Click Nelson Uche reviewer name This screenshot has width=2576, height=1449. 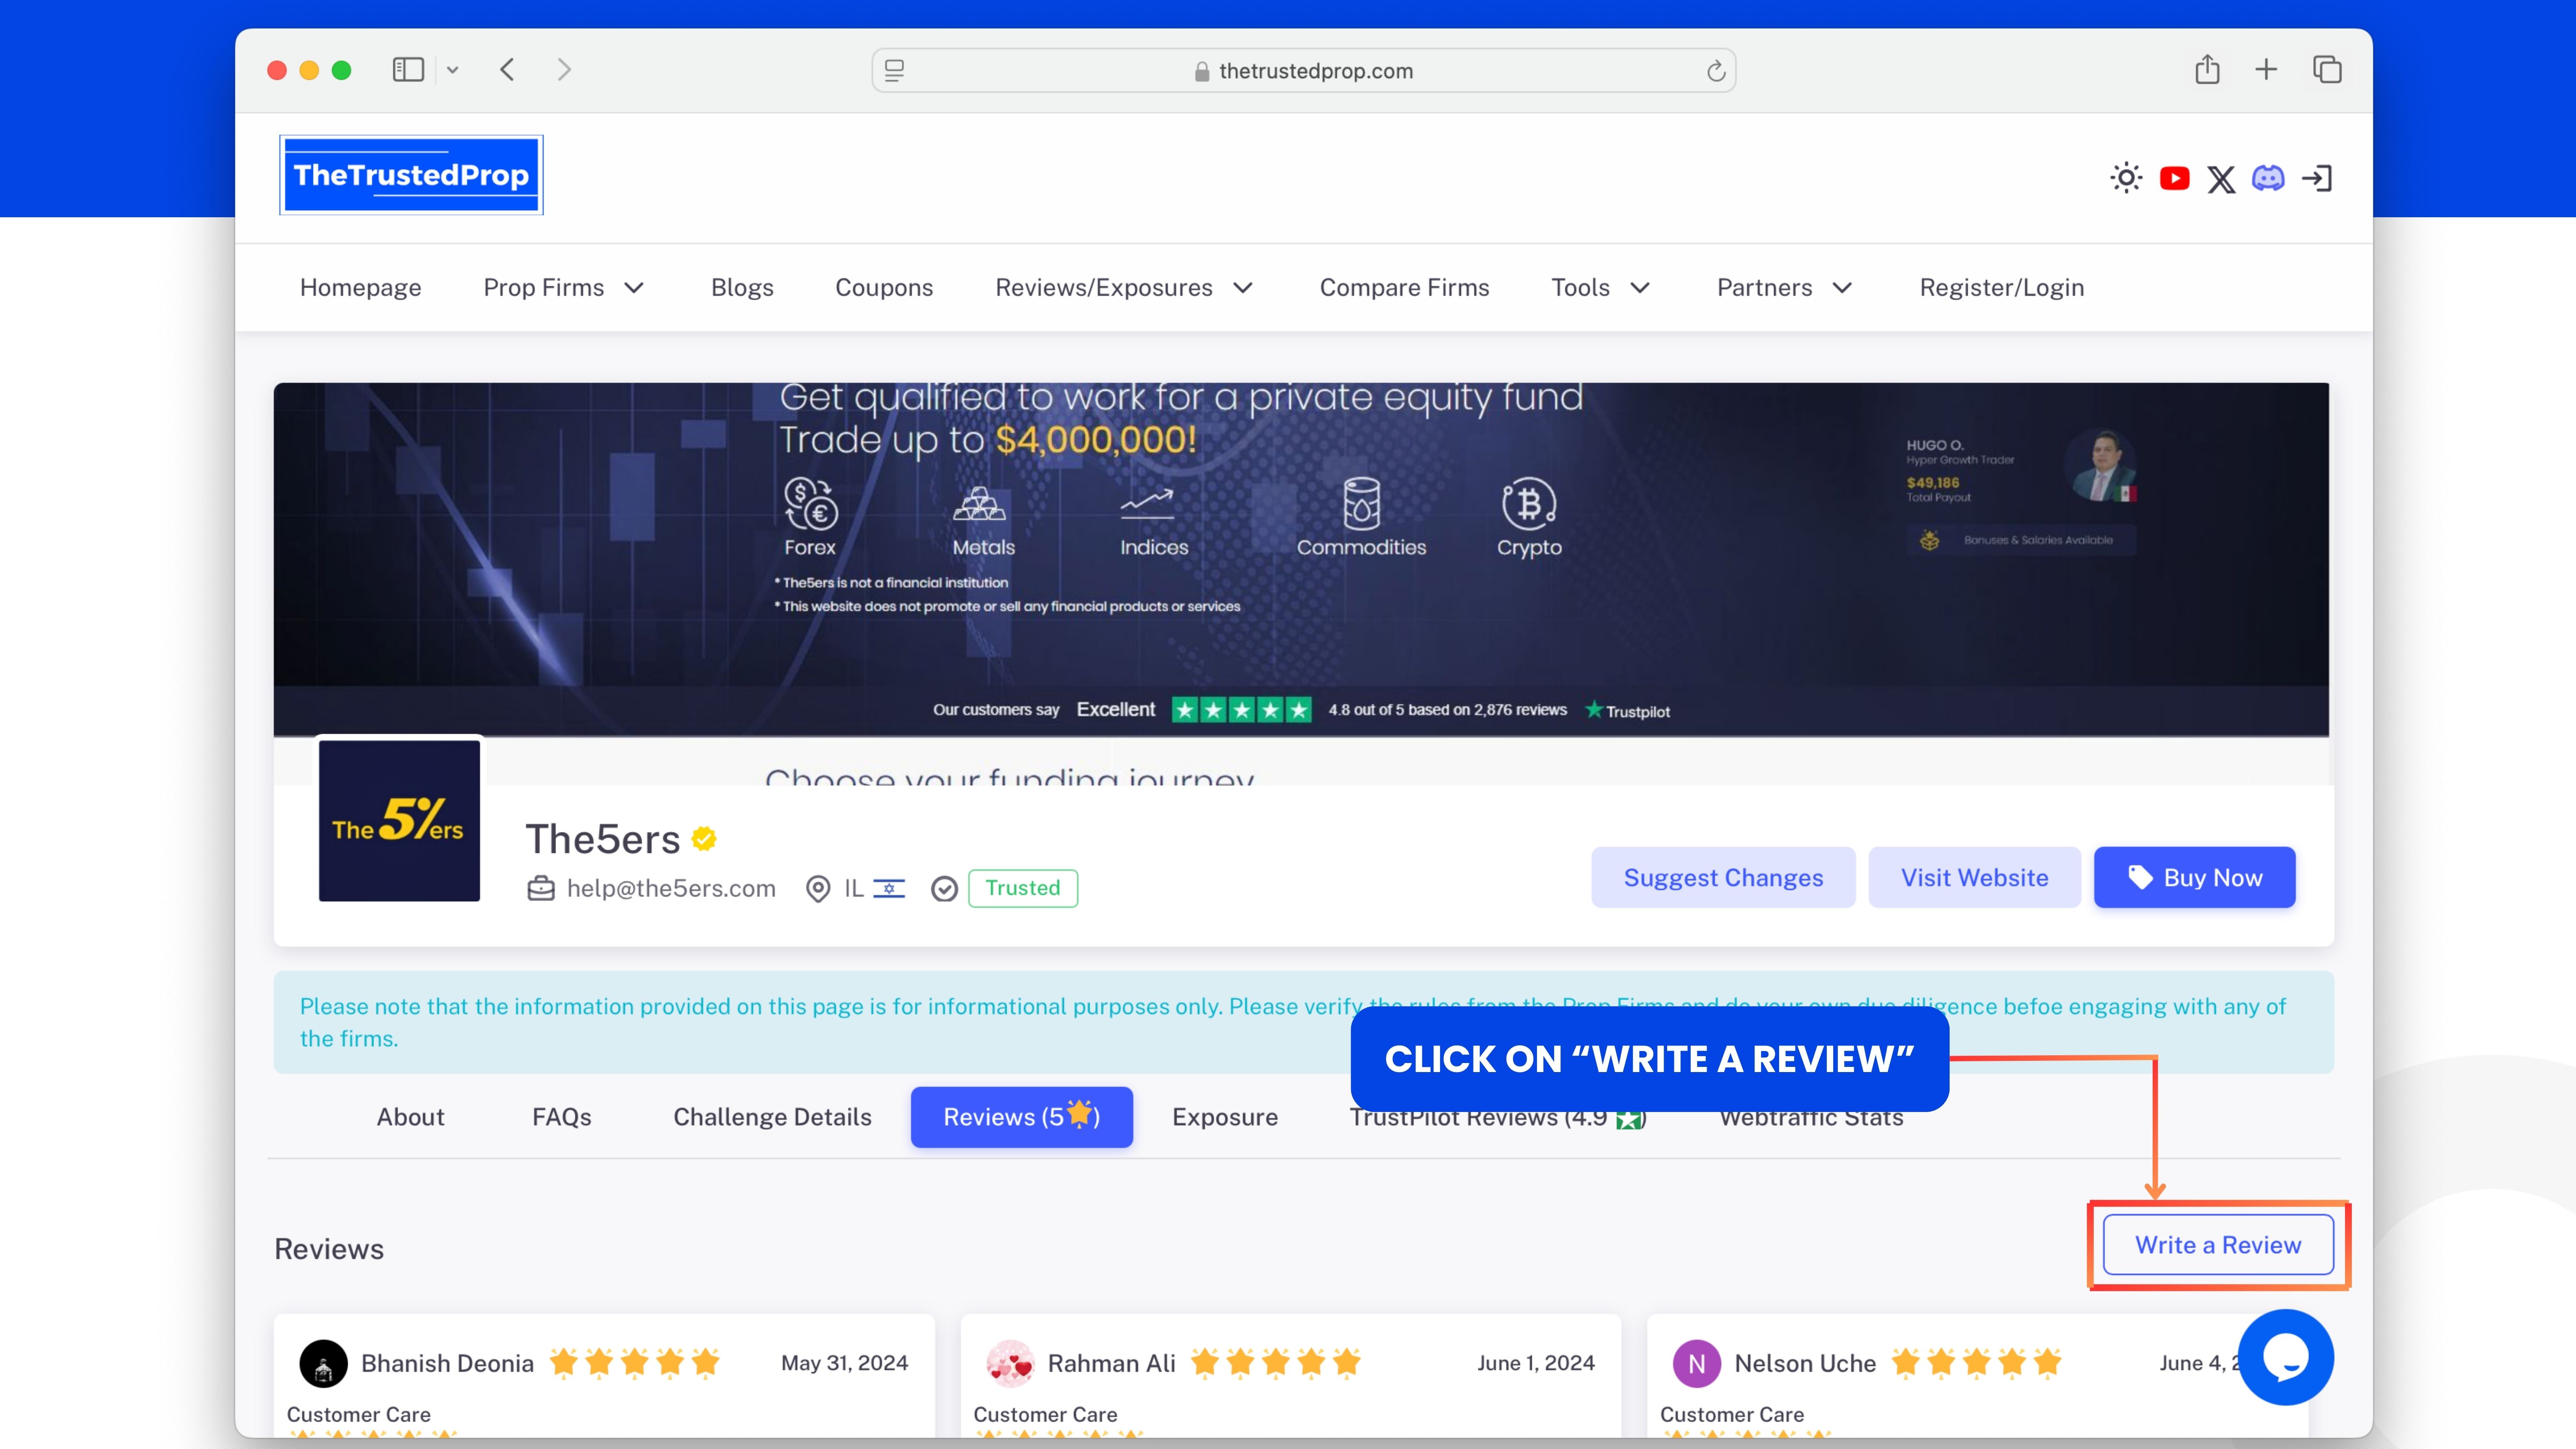point(1805,1363)
